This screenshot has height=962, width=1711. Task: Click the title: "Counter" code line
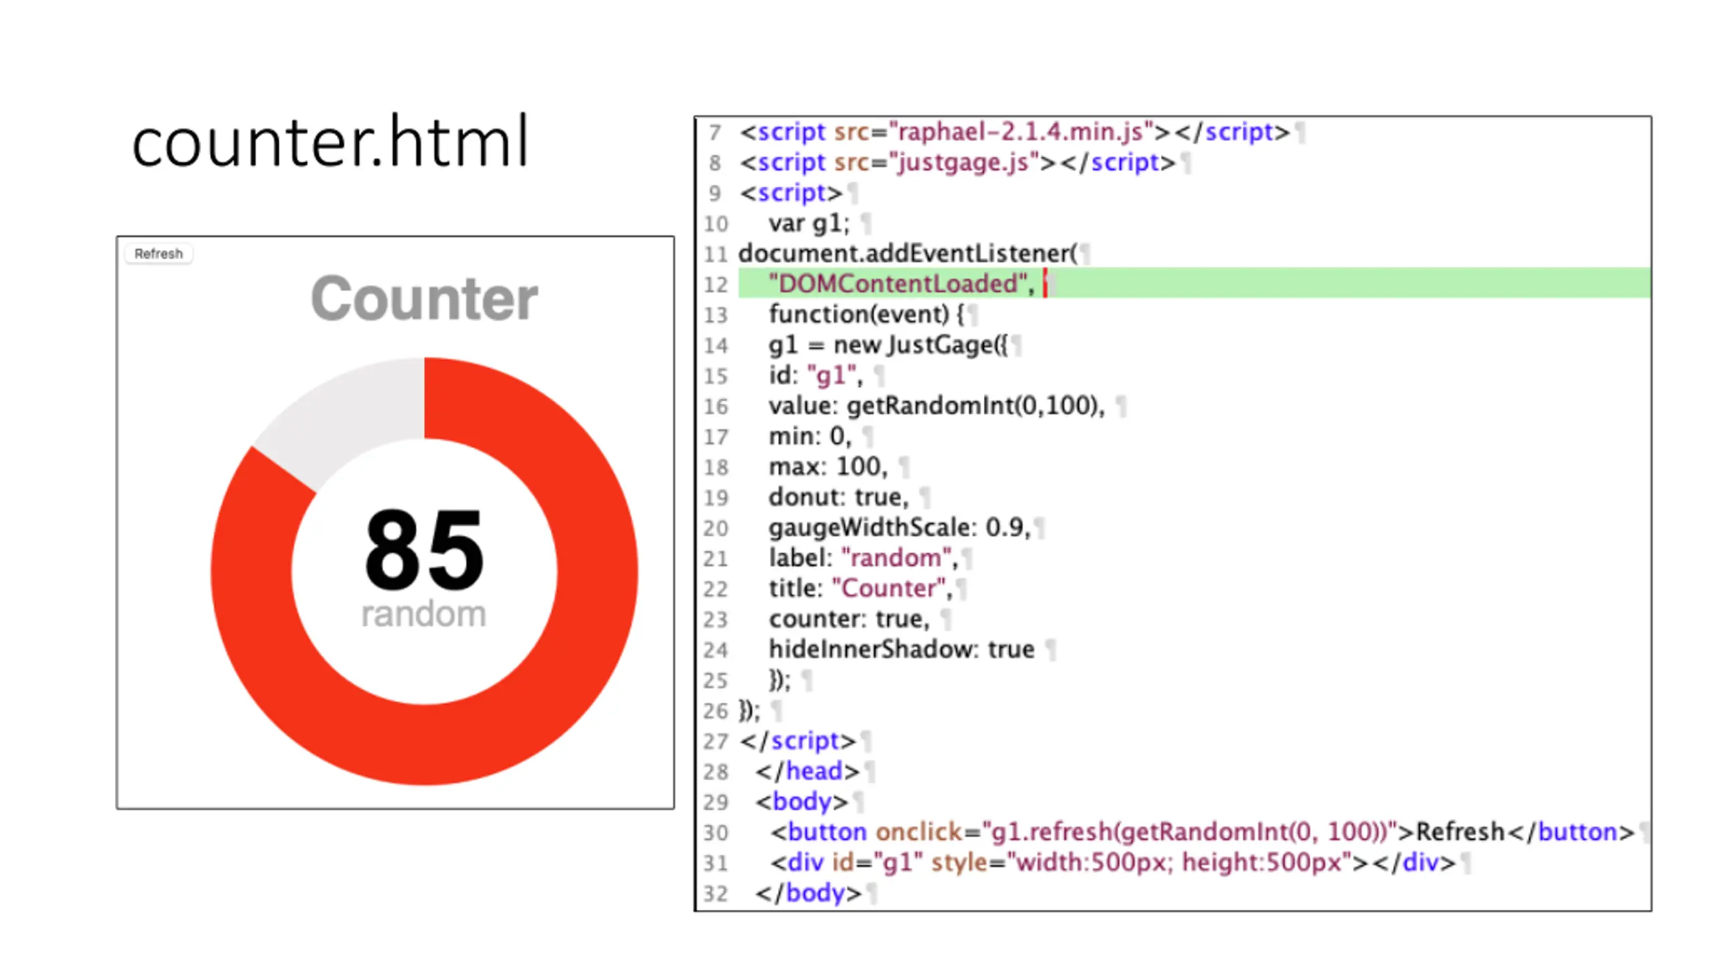(860, 588)
